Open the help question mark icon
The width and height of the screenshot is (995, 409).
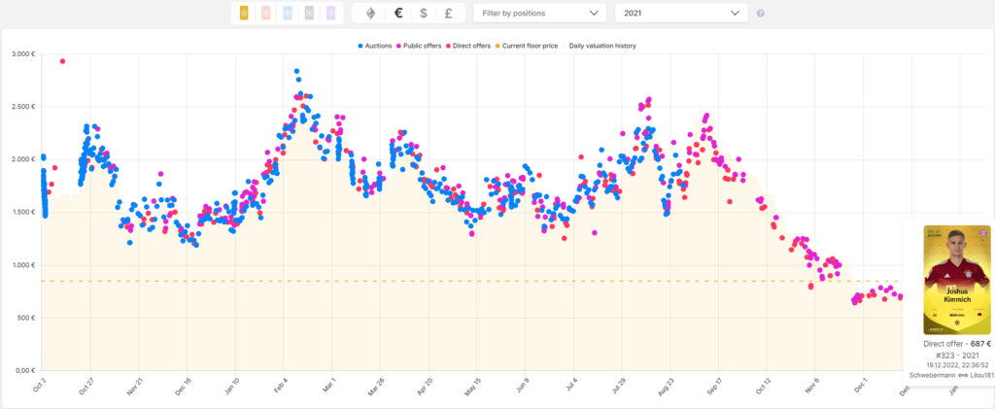pos(760,13)
